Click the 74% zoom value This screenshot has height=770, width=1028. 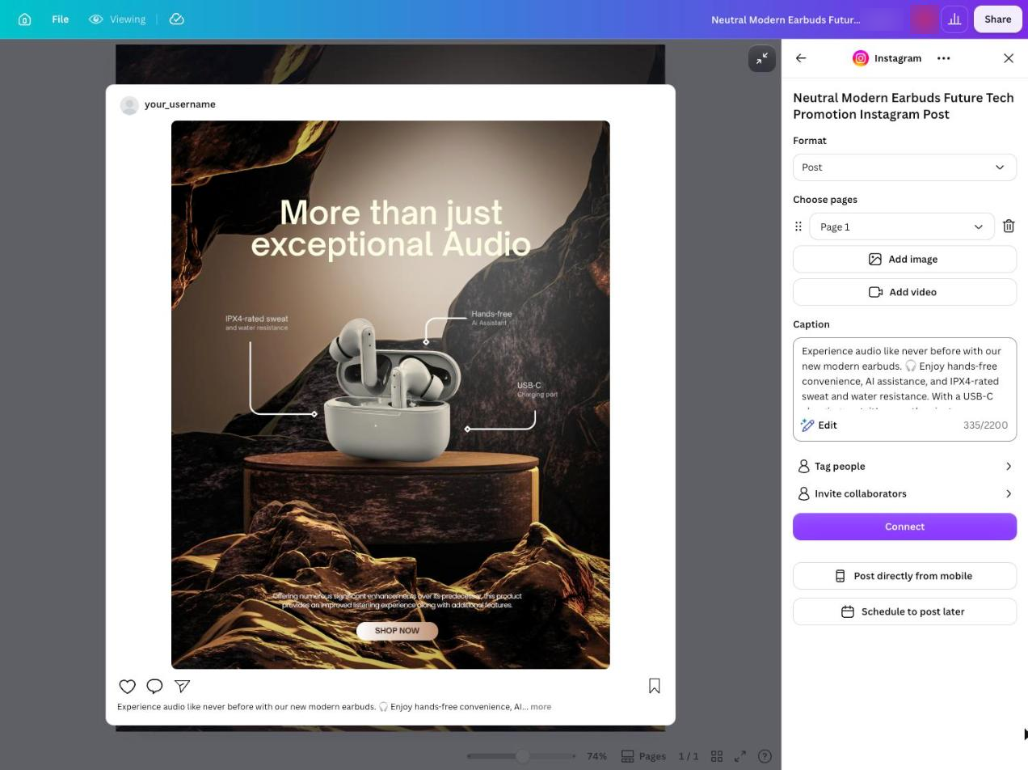pyautogui.click(x=596, y=756)
